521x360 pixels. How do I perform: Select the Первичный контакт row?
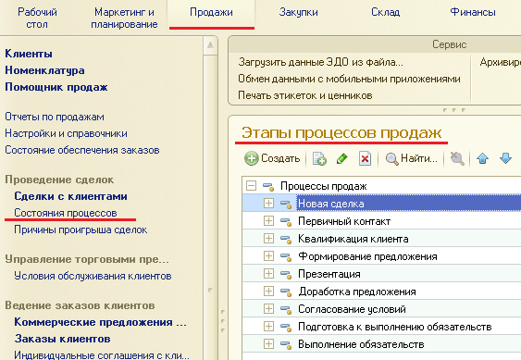381,221
